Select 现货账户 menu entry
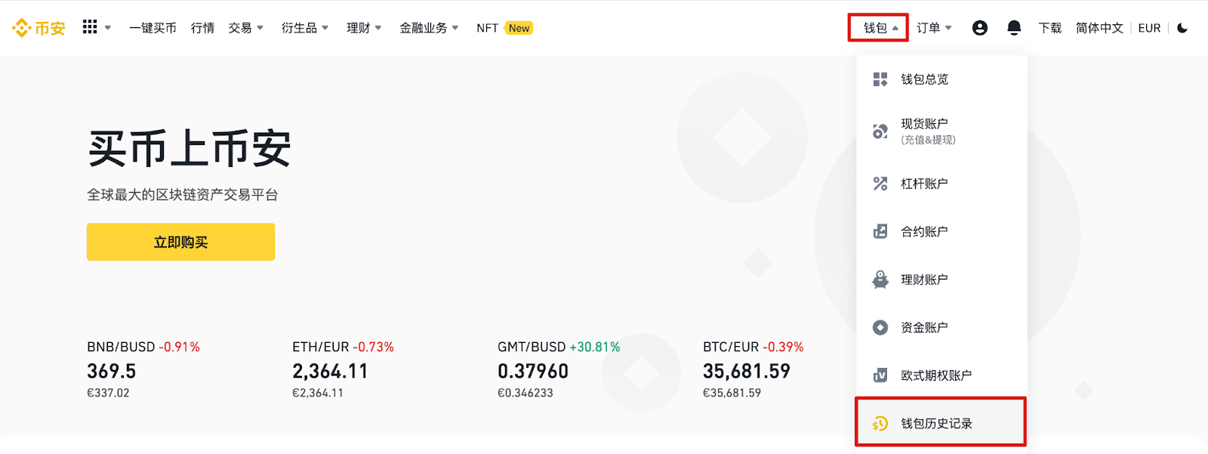 pyautogui.click(x=941, y=131)
